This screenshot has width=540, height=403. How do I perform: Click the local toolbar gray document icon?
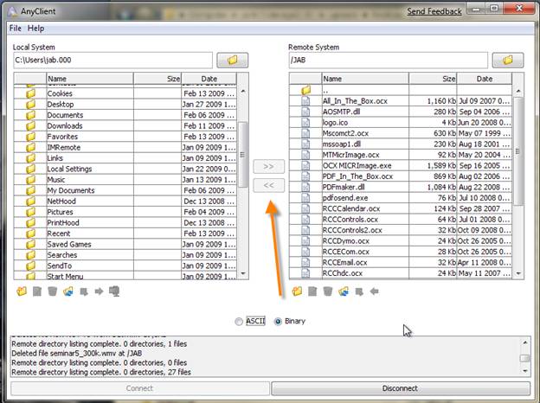pos(37,291)
